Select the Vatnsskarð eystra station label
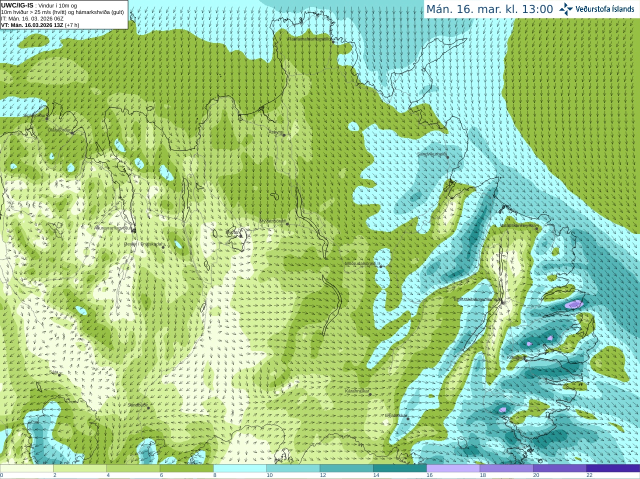 [518, 225]
